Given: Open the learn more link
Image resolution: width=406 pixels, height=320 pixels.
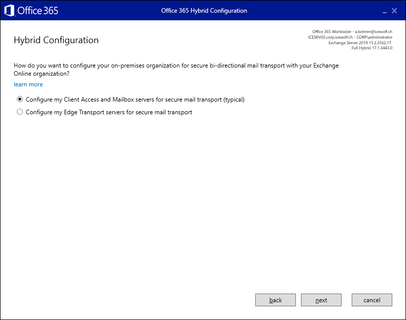Looking at the screenshot, I should pos(28,84).
